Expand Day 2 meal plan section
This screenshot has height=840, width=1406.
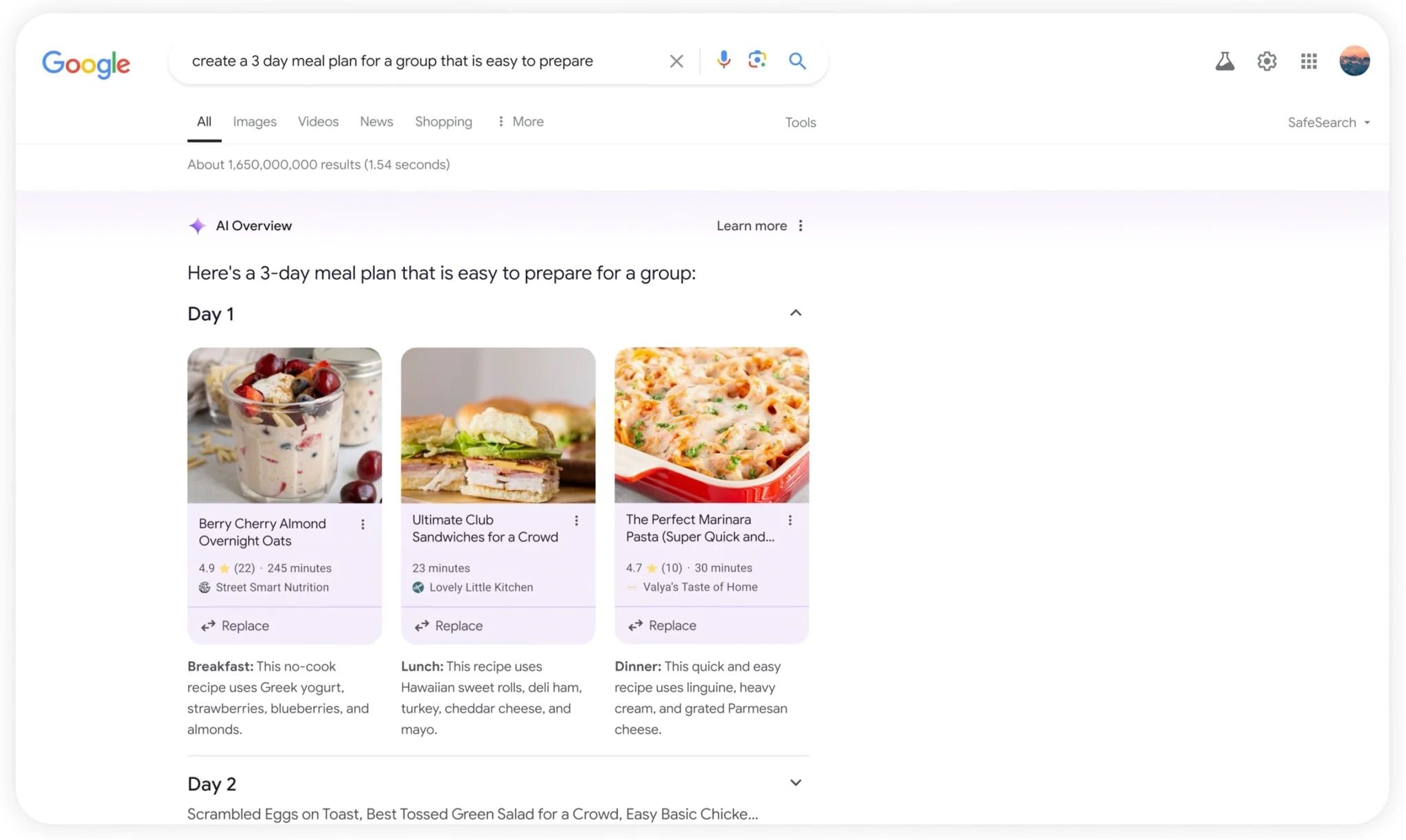pyautogui.click(x=794, y=782)
